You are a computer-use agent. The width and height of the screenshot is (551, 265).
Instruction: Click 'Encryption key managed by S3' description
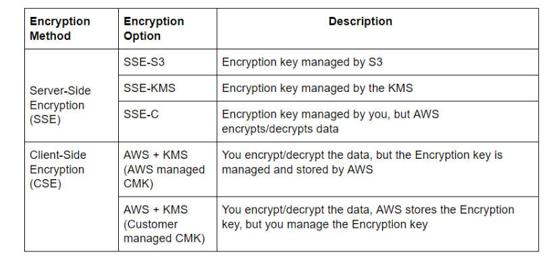click(303, 62)
